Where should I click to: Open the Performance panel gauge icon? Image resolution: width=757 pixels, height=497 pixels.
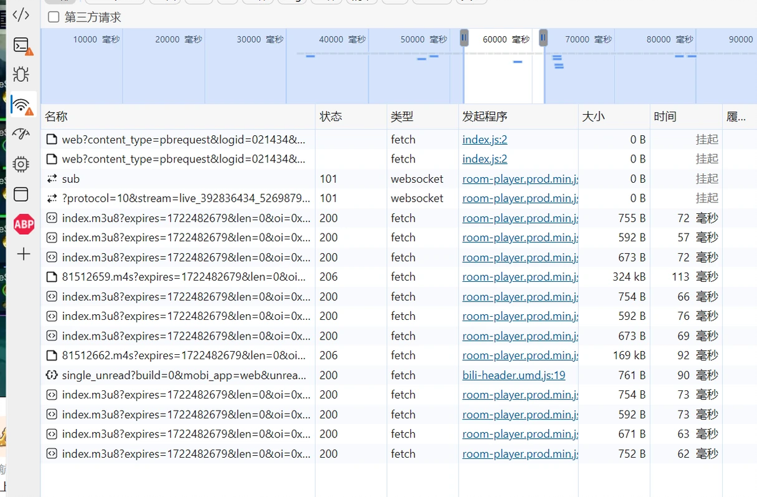coord(21,134)
